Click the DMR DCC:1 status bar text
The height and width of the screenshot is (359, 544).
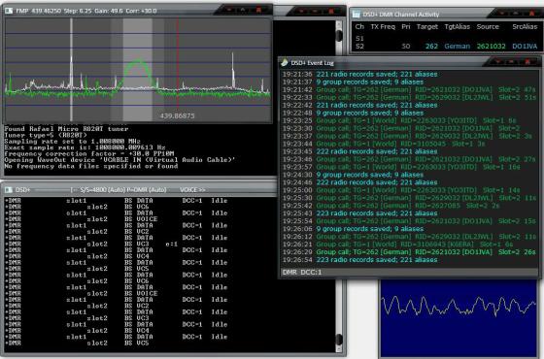[x=302, y=272]
